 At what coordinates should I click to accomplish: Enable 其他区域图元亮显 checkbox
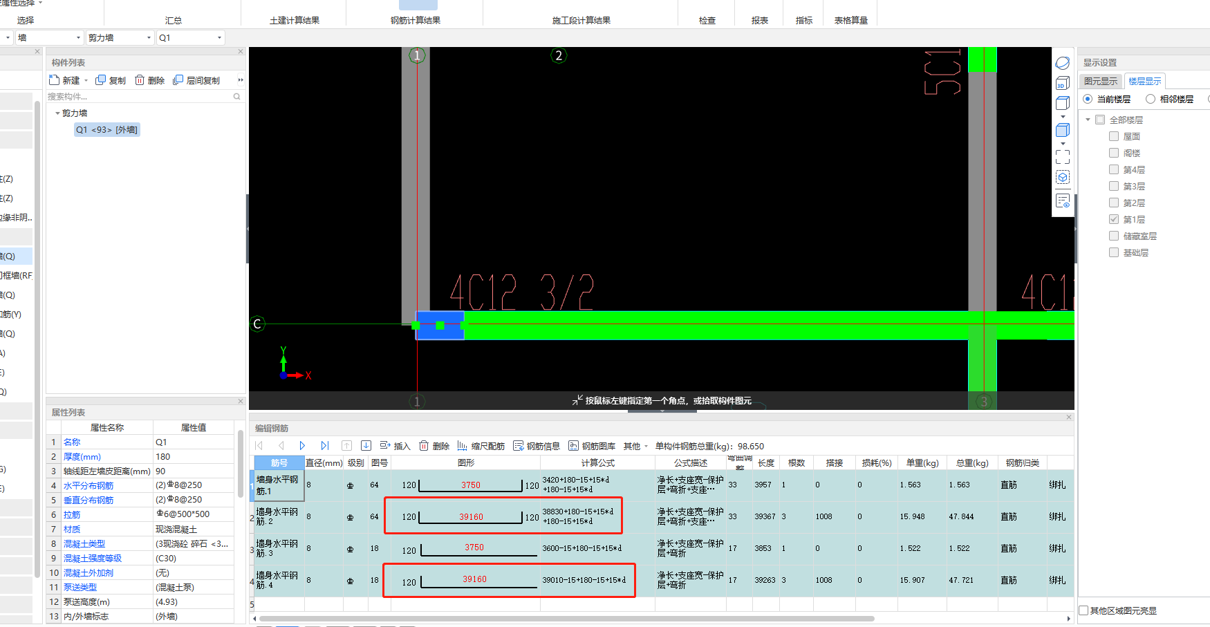(x=1084, y=610)
